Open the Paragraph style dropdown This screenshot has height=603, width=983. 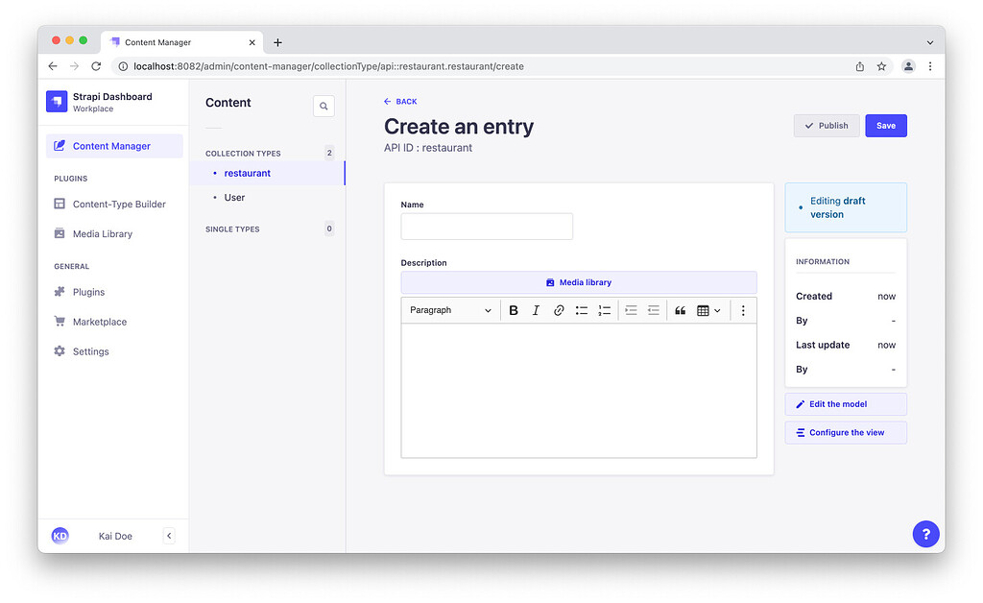tap(450, 309)
